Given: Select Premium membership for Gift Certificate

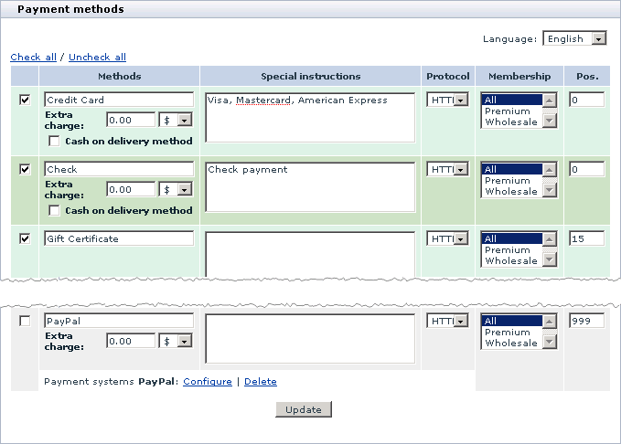Looking at the screenshot, I should [x=511, y=249].
